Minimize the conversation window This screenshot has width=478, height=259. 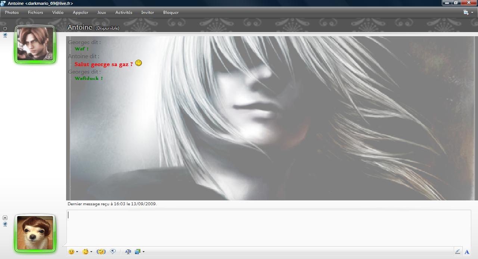click(447, 3)
